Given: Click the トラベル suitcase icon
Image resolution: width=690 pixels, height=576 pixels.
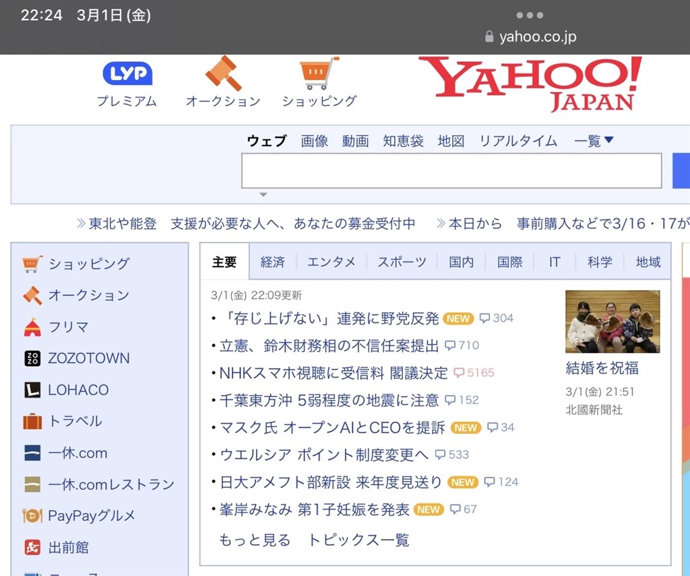Looking at the screenshot, I should click(32, 421).
